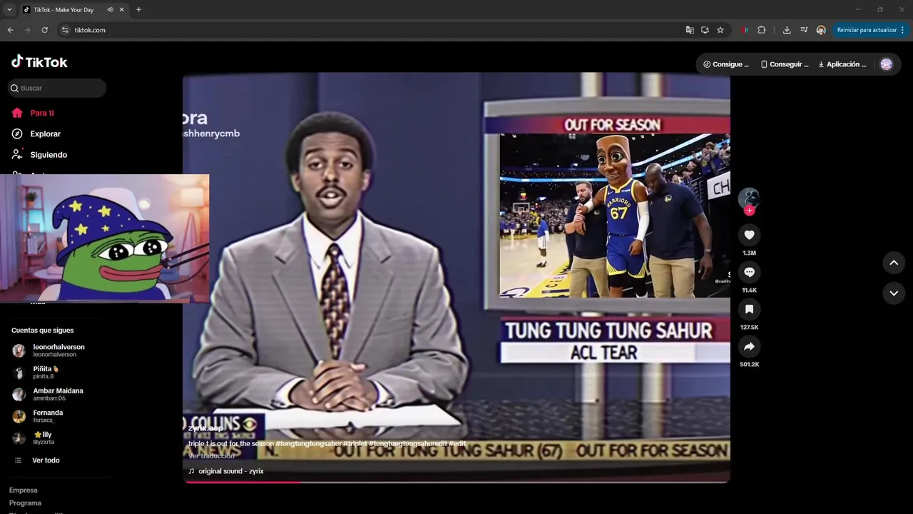This screenshot has width=913, height=514.
Task: Close the TikTok browser tab
Action: (x=122, y=10)
